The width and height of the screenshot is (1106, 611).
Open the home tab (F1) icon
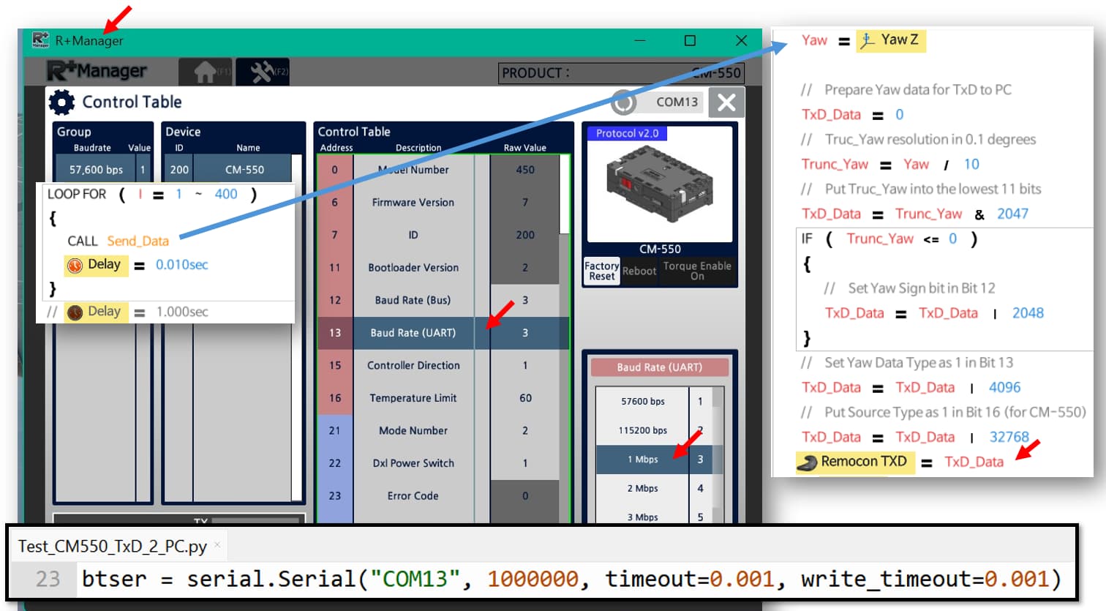[206, 72]
